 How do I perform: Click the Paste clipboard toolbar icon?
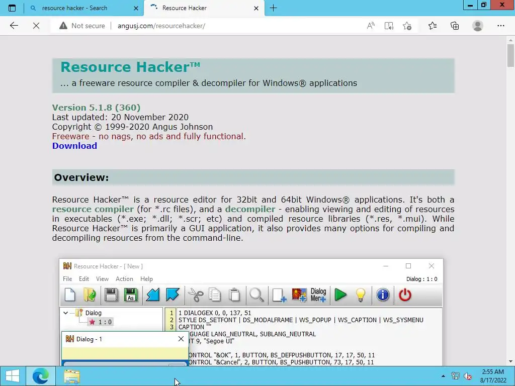234,295
